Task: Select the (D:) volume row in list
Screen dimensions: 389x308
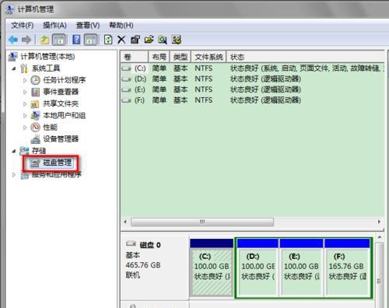Action: point(253,79)
